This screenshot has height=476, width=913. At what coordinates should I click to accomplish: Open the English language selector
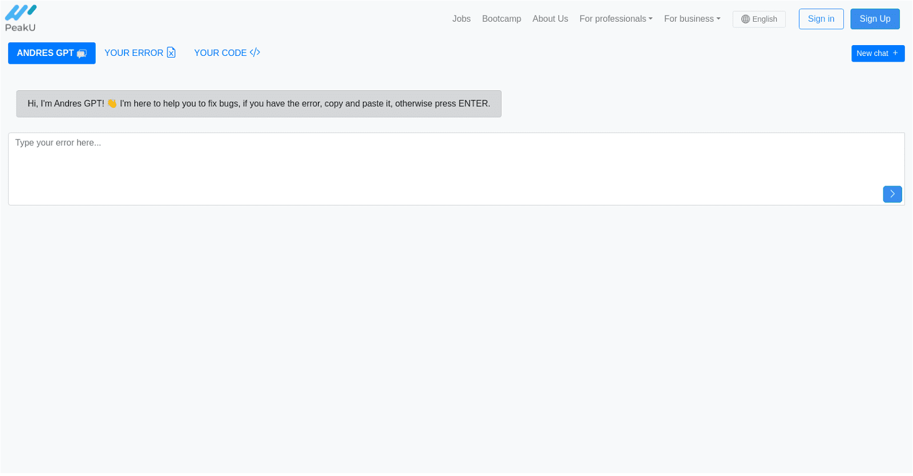point(758,19)
